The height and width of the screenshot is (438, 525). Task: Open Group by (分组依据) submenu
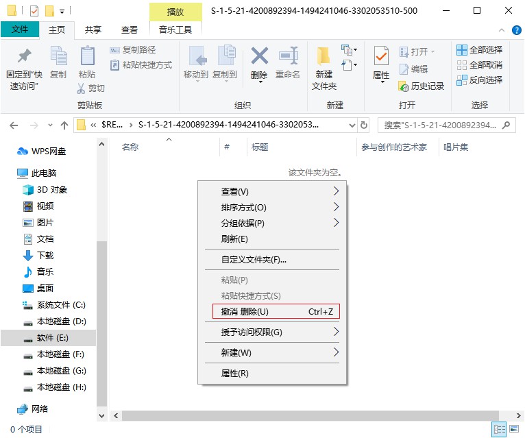(272, 223)
